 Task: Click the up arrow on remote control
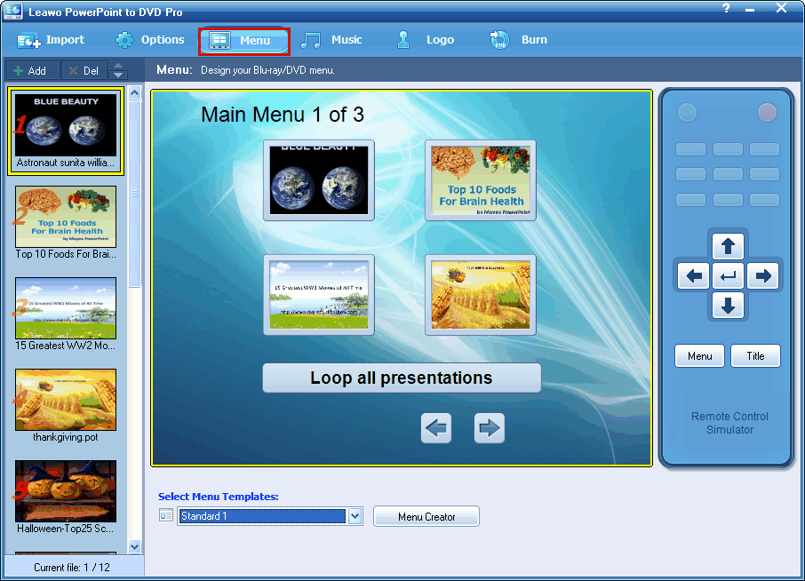pyautogui.click(x=728, y=246)
